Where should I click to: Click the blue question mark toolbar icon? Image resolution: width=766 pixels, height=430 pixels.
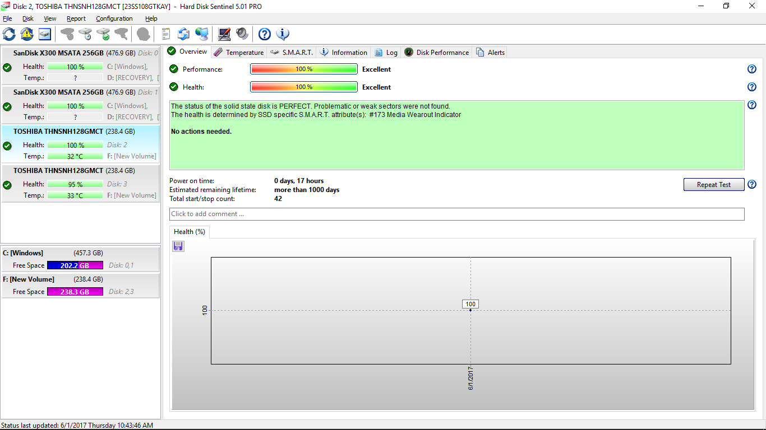(265, 34)
